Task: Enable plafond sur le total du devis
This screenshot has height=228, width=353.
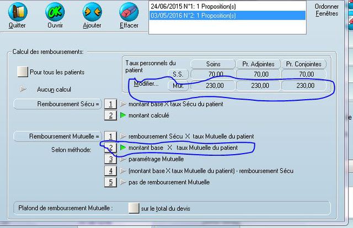Action: [x=133, y=208]
